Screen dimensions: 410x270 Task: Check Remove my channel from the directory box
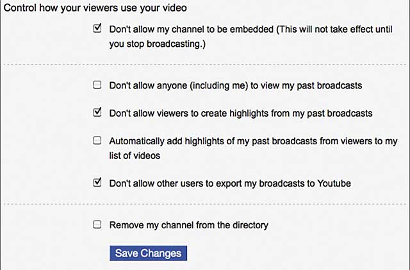coord(97,224)
